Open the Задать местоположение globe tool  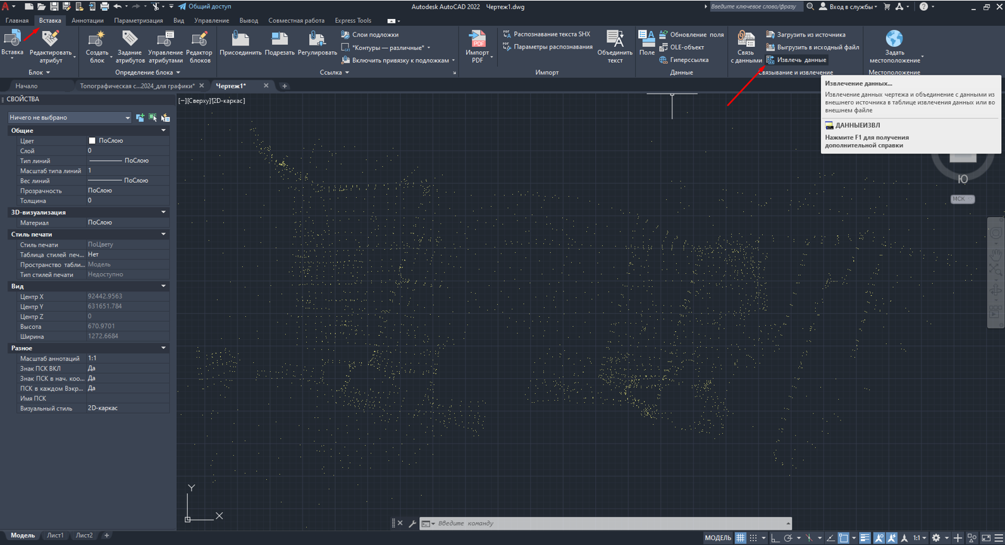click(x=894, y=39)
